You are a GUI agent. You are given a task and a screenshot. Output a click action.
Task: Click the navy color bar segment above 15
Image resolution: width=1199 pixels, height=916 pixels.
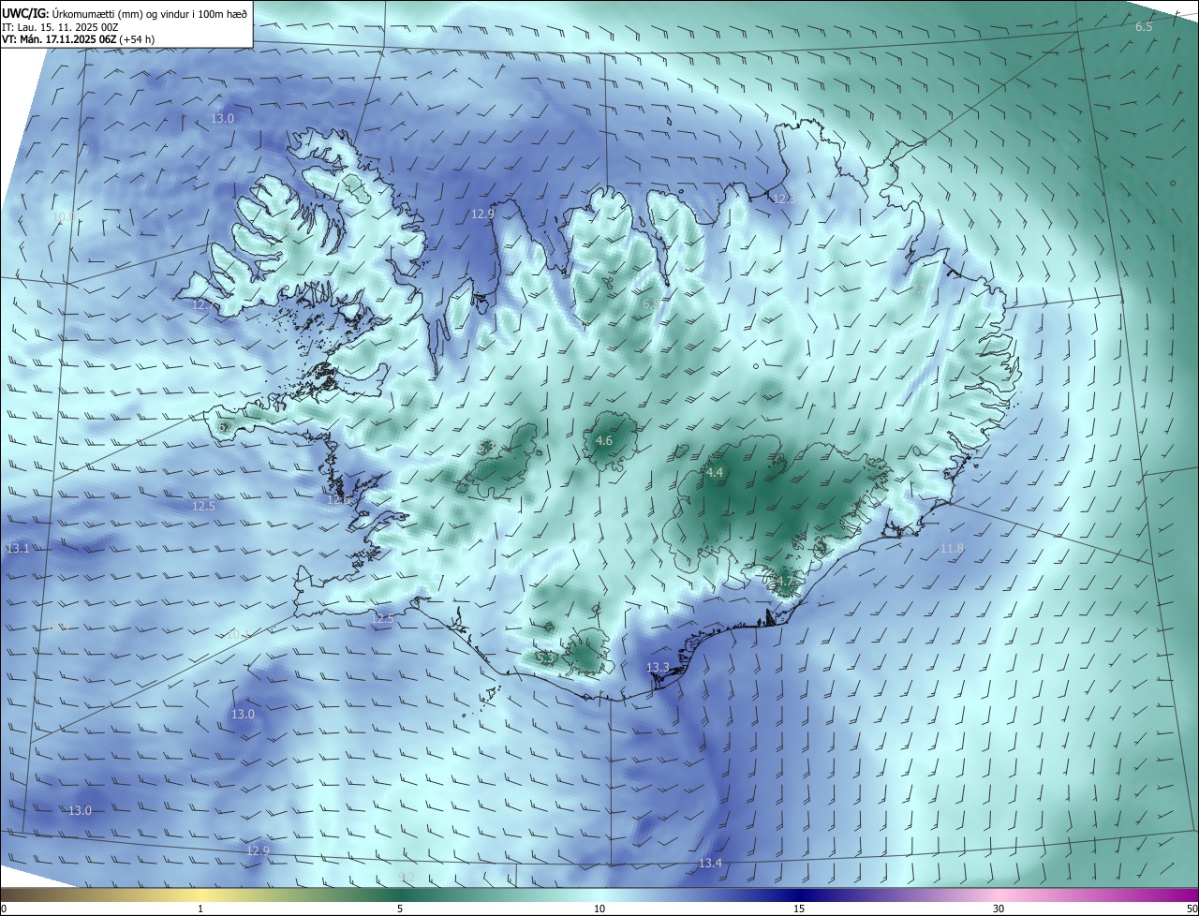click(799, 894)
